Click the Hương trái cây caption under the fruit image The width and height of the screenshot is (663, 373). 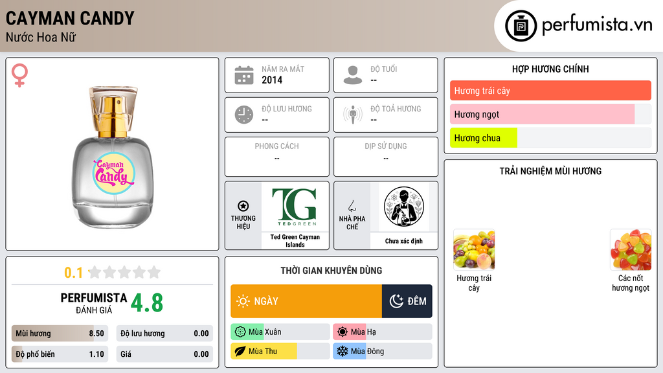474,283
